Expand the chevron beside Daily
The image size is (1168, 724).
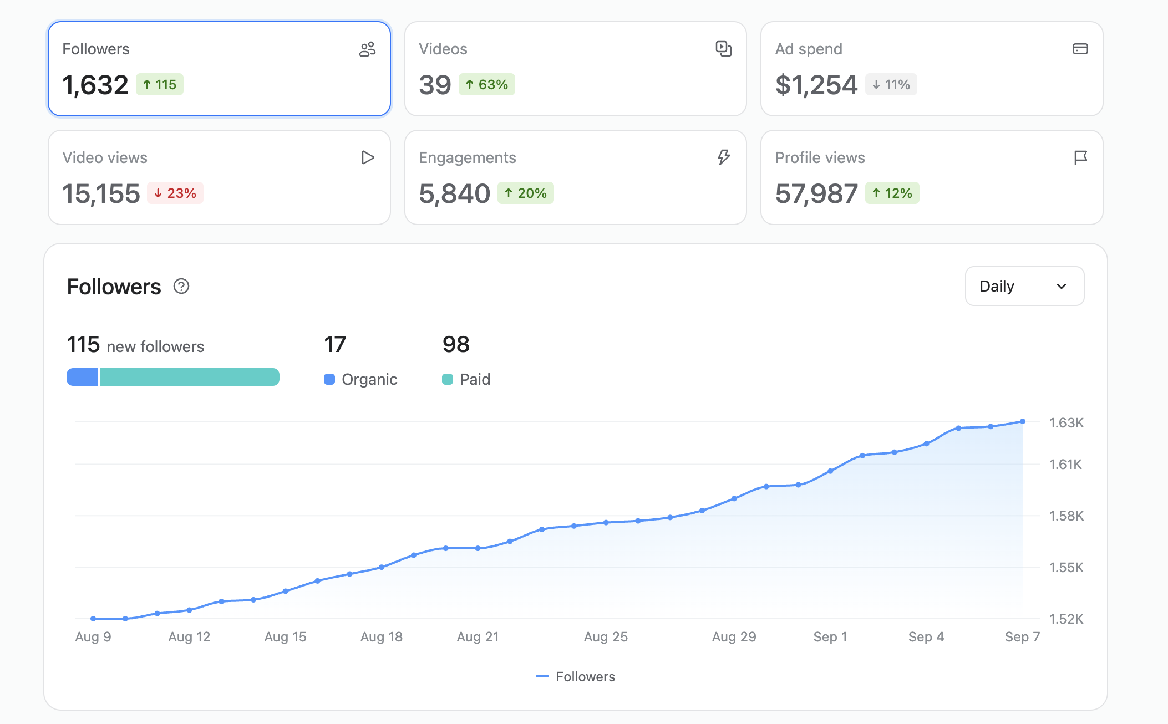pyautogui.click(x=1062, y=287)
